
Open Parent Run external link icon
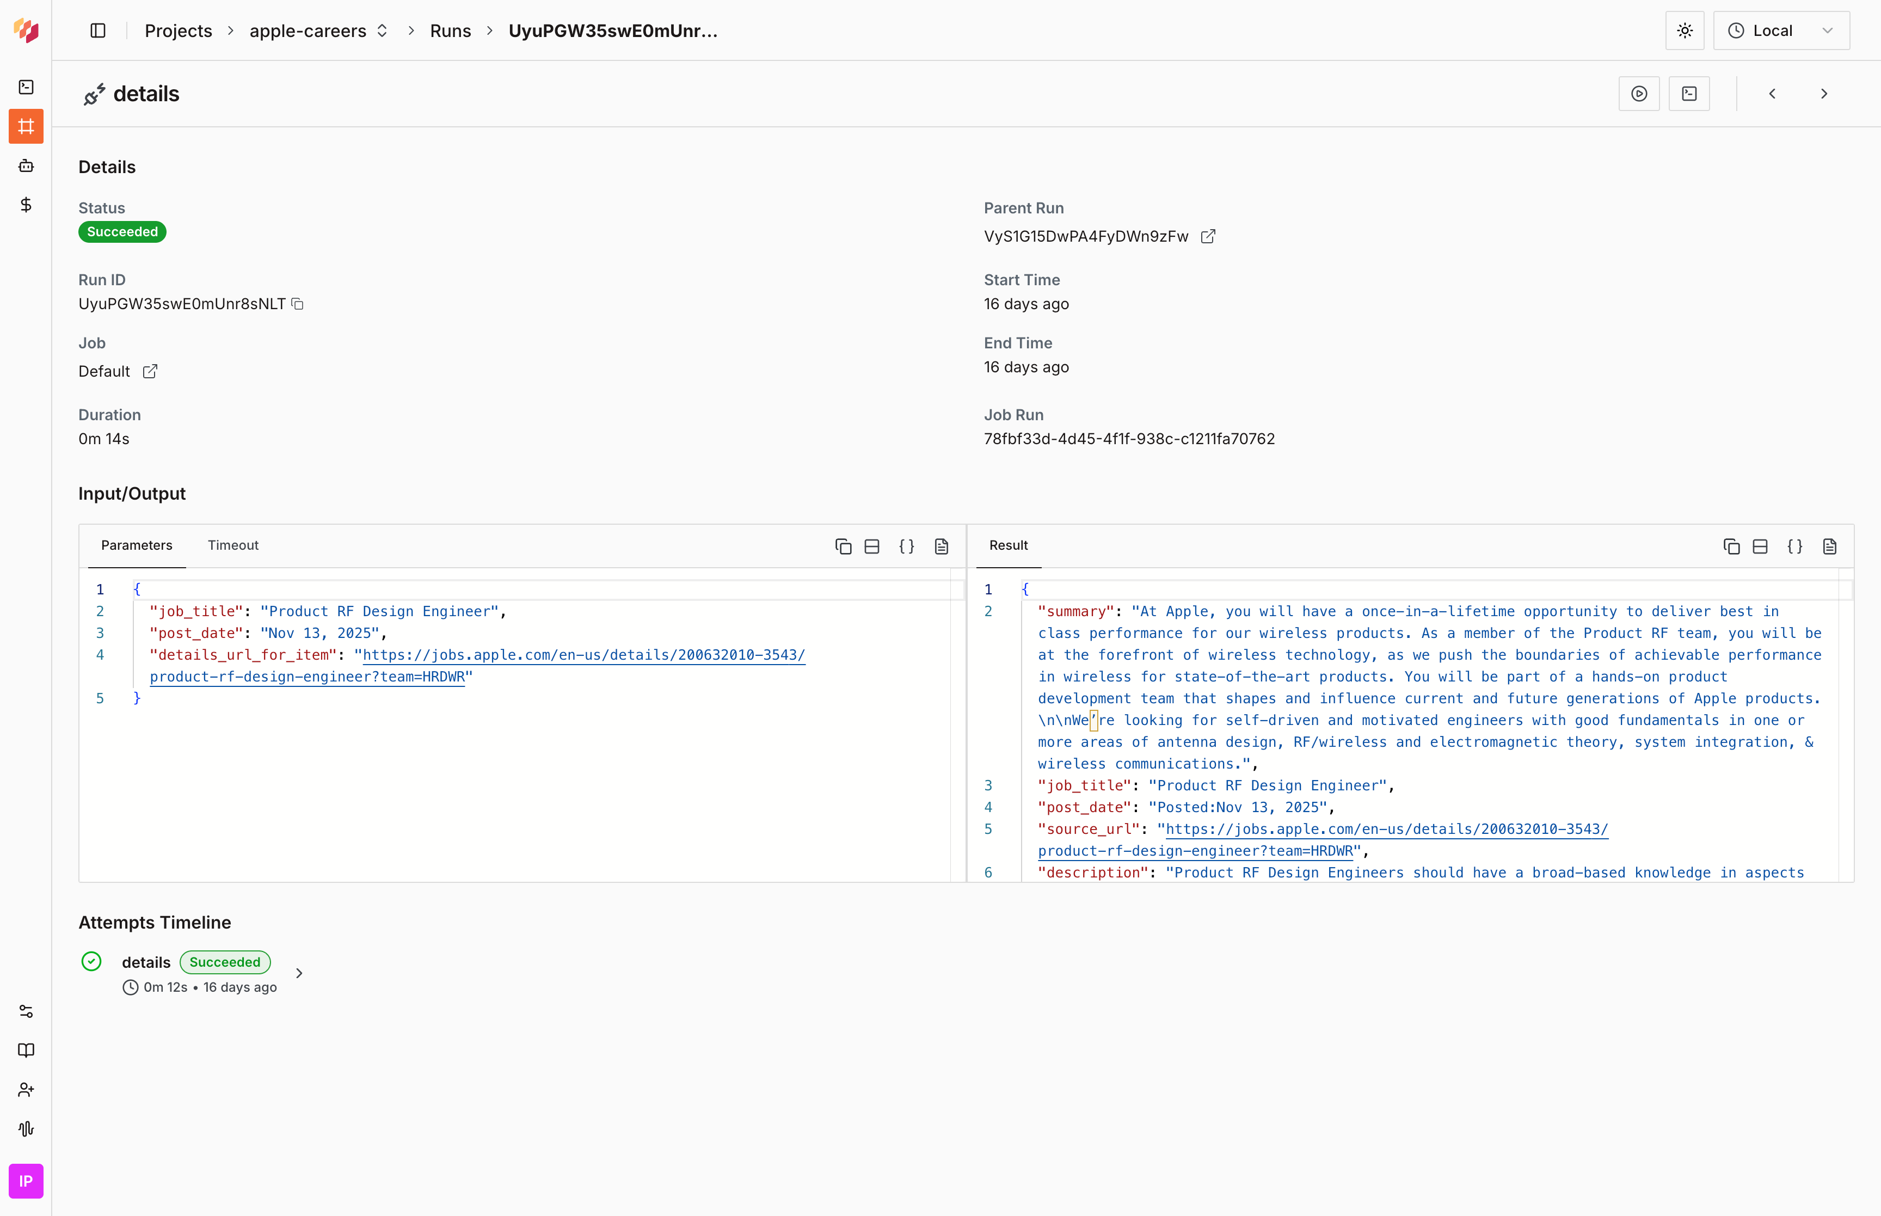[x=1208, y=237]
